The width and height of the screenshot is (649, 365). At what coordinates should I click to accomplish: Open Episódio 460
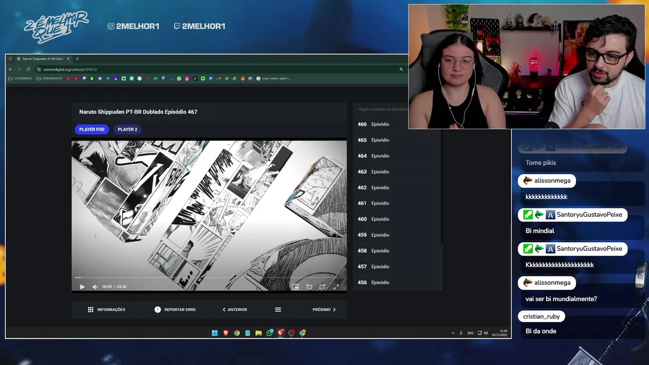[396, 219]
